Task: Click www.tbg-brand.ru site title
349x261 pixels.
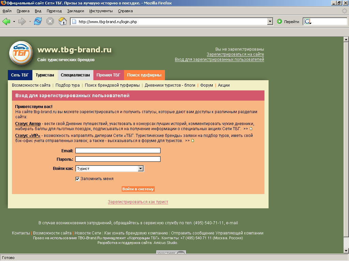Action: [x=74, y=50]
